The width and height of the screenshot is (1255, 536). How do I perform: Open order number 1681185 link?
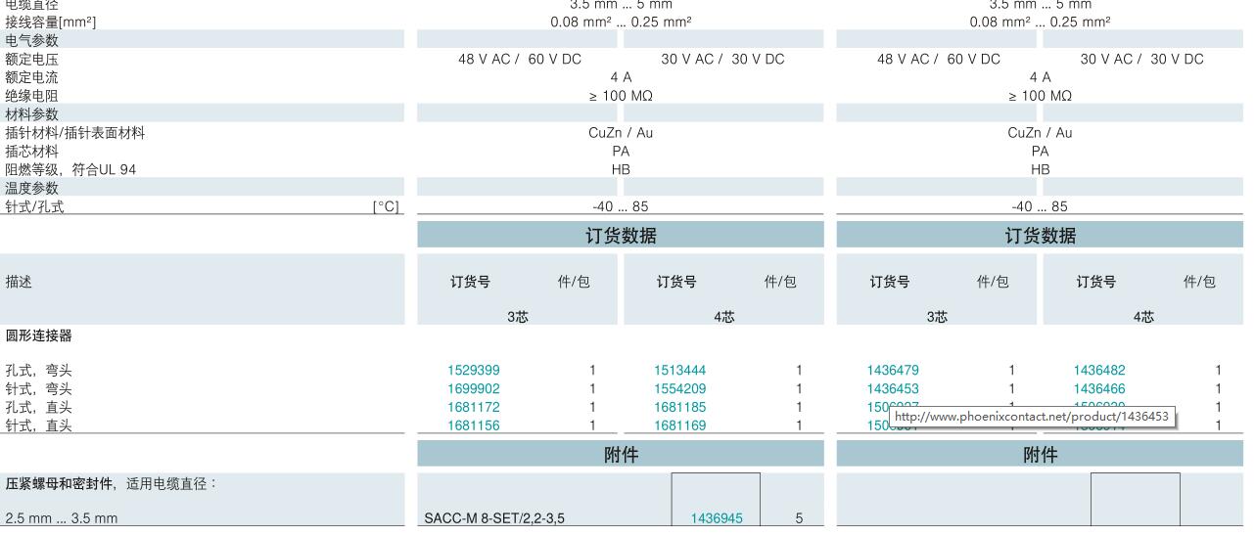(679, 407)
